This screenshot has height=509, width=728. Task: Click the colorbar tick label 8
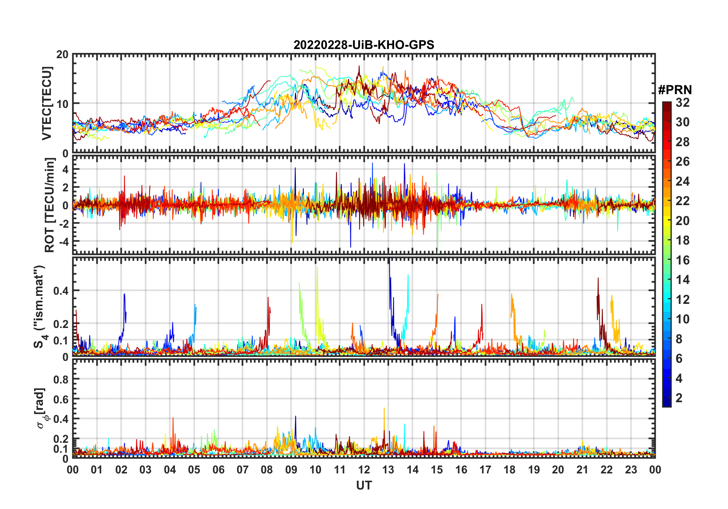tap(679, 339)
